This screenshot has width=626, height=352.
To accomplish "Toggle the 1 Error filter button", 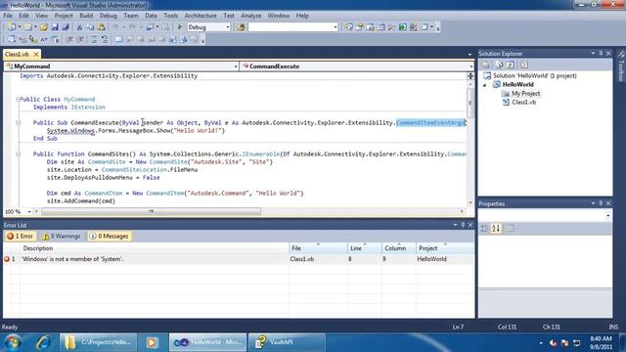I will click(x=20, y=237).
